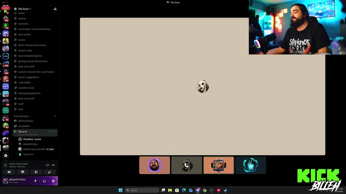Open the reactions text channel
346x194 pixels.
tap(35, 24)
